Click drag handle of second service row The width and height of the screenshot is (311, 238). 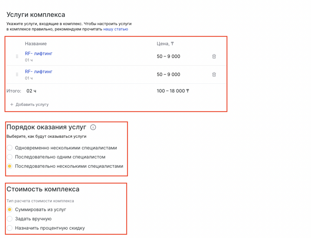click(17, 75)
